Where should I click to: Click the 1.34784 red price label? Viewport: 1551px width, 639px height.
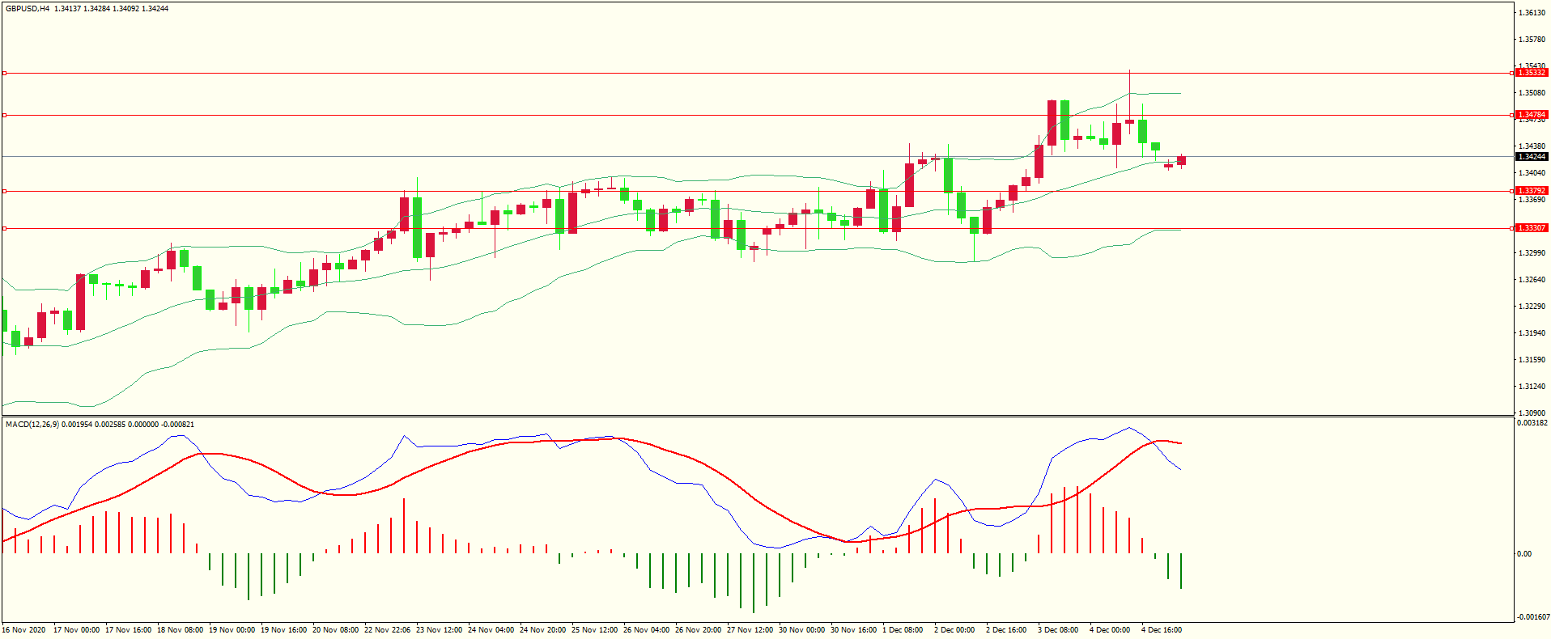pos(1531,115)
